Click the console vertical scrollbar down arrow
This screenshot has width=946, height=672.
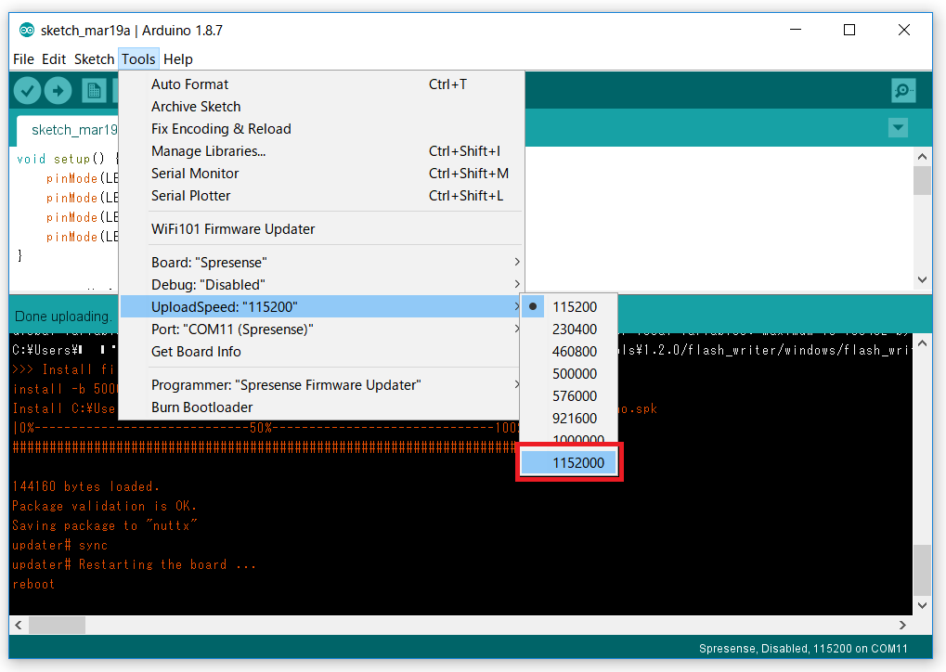click(x=921, y=604)
